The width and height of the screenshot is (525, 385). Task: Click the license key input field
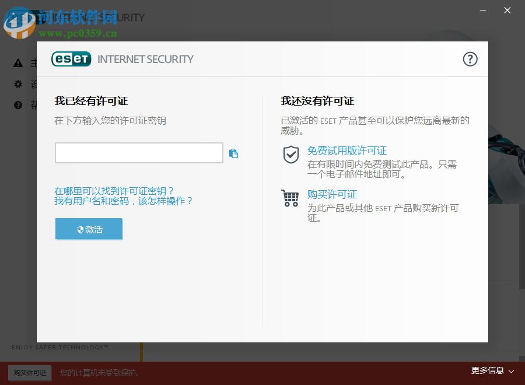(139, 153)
